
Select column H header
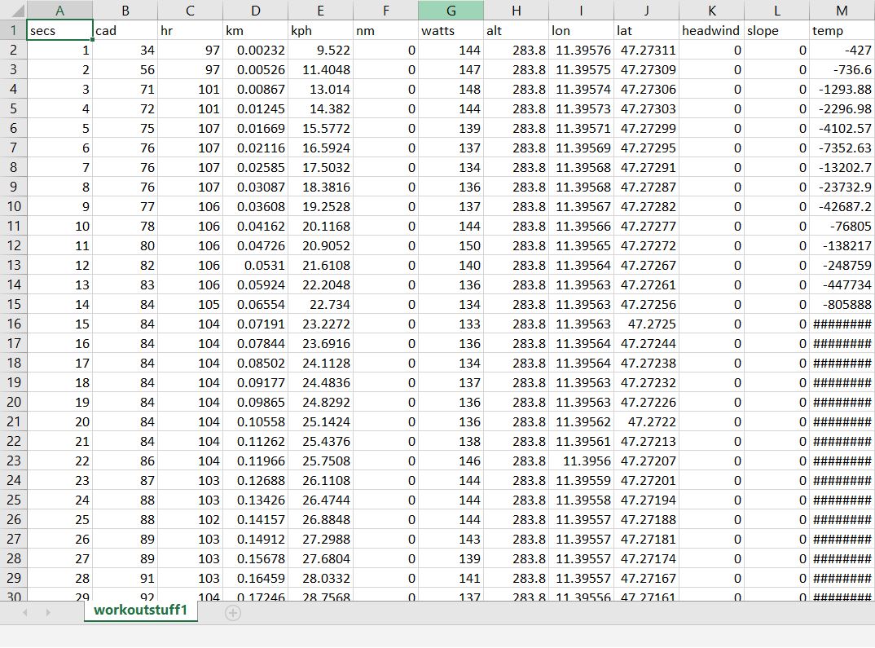click(x=517, y=11)
